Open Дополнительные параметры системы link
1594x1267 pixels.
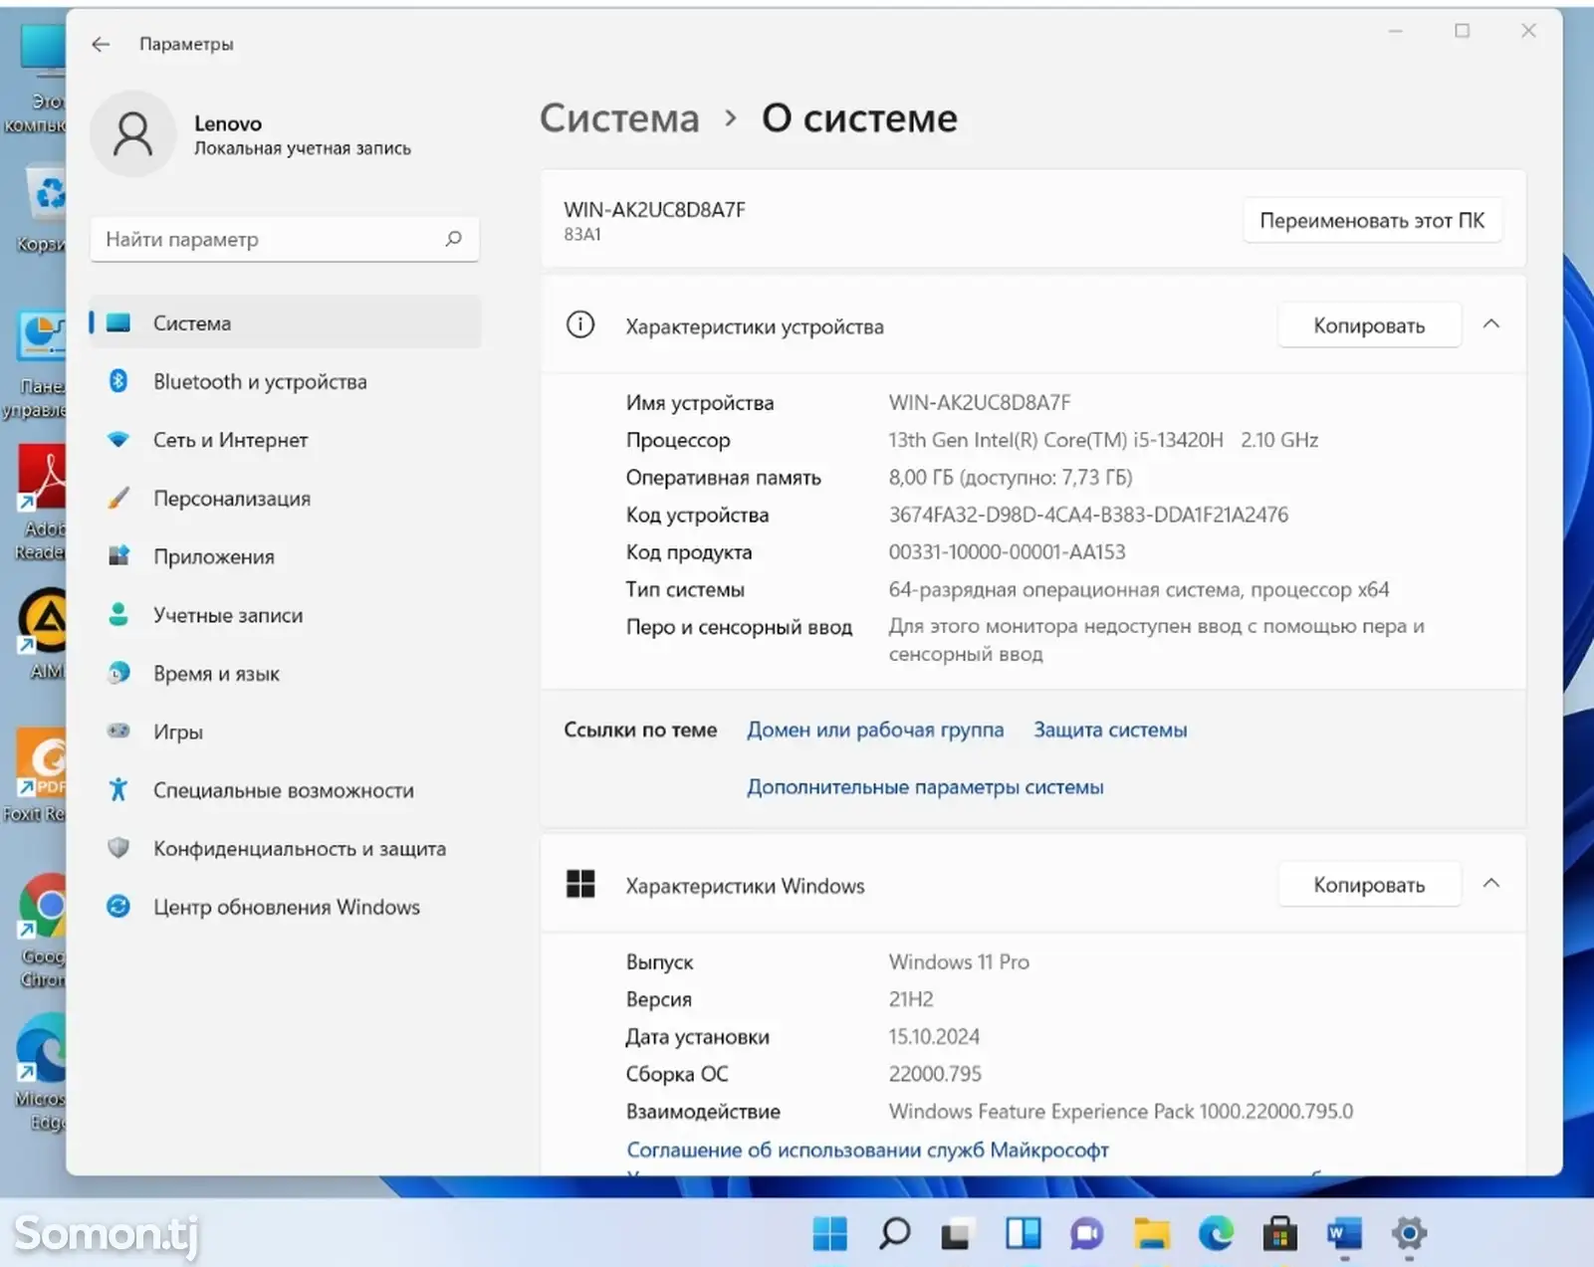pos(925,786)
